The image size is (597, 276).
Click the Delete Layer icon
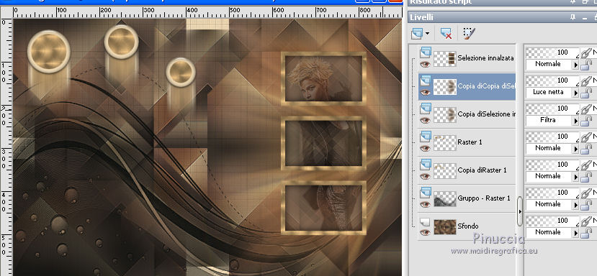pyautogui.click(x=446, y=34)
